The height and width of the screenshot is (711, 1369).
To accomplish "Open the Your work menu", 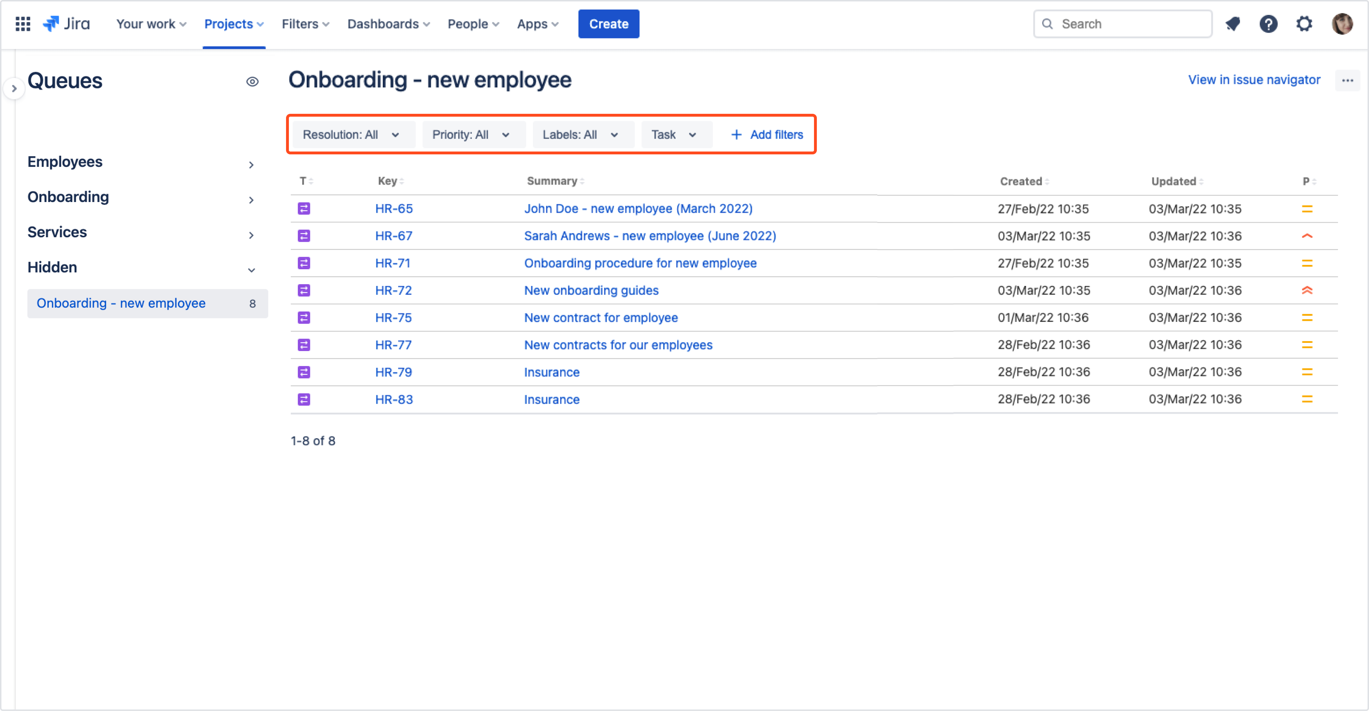I will click(x=152, y=24).
